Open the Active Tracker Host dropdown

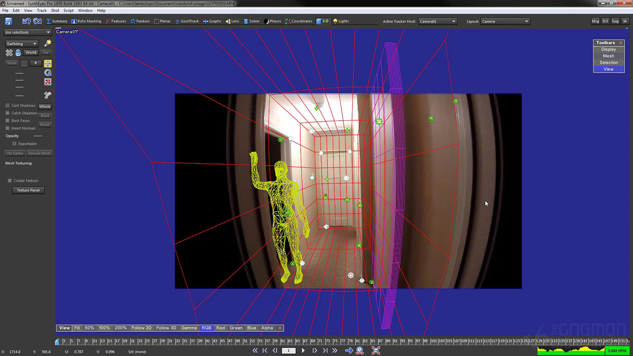tap(437, 21)
